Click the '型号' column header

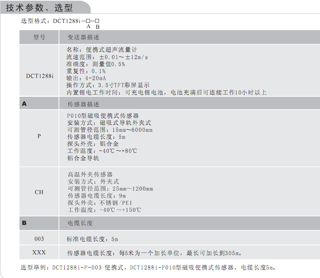click(x=39, y=37)
